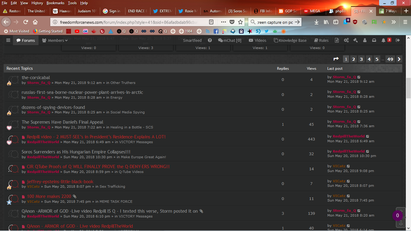Screen dimensions: 411x231
Task: Go to page 49 of topics
Action: point(390,59)
